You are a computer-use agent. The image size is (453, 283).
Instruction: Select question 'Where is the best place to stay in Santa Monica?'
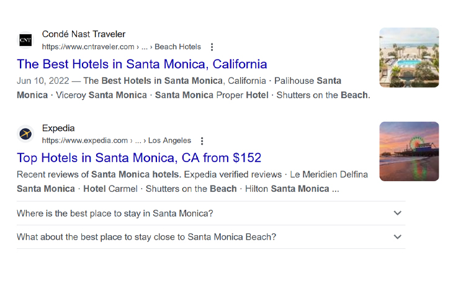[x=115, y=213]
